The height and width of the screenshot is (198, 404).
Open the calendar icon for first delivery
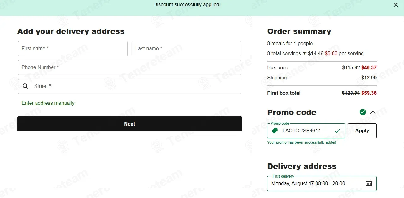point(369,183)
